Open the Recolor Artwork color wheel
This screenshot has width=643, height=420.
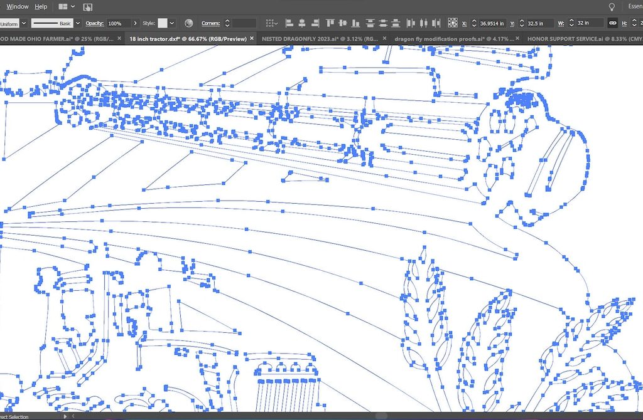click(188, 23)
